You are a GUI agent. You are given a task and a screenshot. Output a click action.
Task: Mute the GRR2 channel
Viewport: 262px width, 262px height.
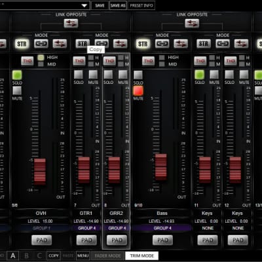pos(123,75)
